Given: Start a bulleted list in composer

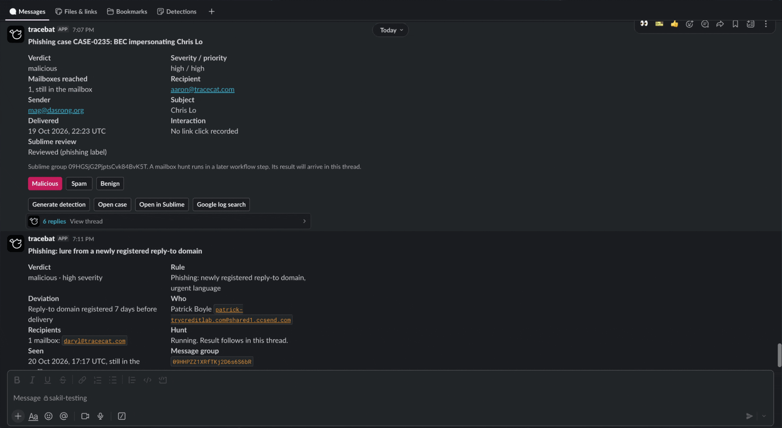Looking at the screenshot, I should tap(113, 380).
